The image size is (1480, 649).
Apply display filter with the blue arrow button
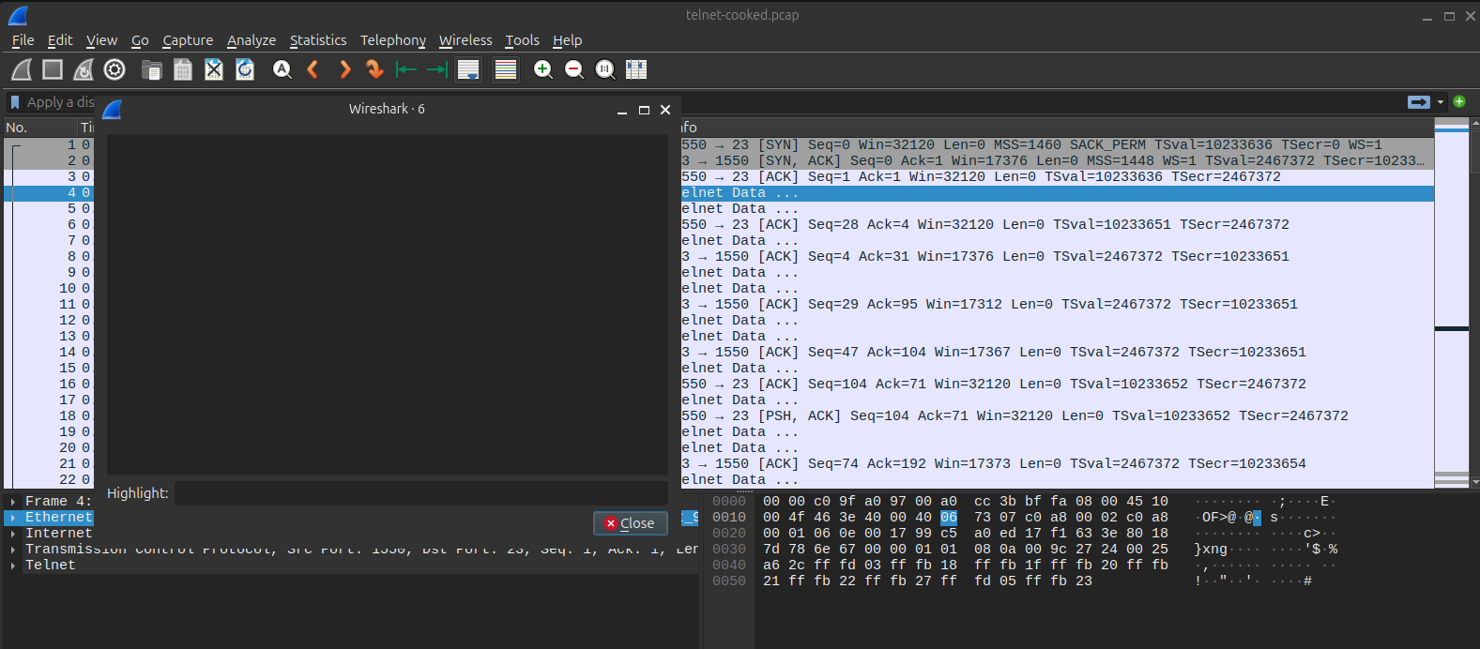tap(1418, 102)
